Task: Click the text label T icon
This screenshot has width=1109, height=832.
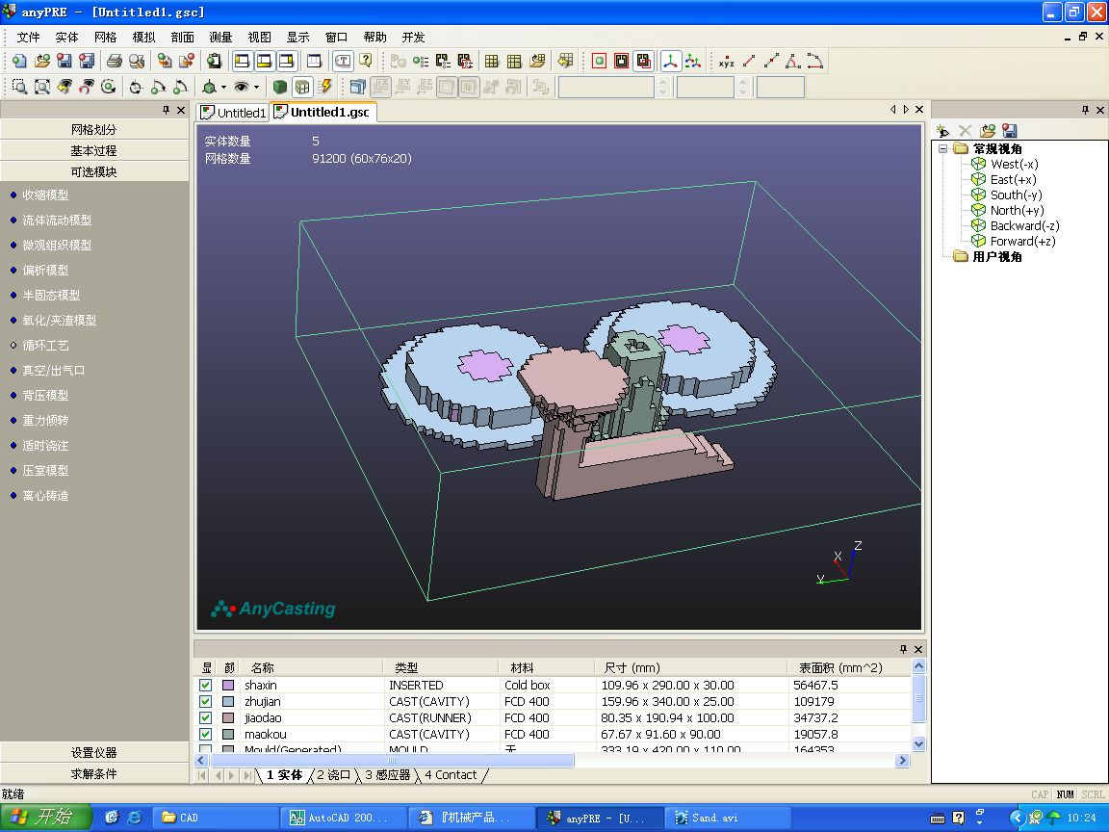Action: pyautogui.click(x=343, y=61)
